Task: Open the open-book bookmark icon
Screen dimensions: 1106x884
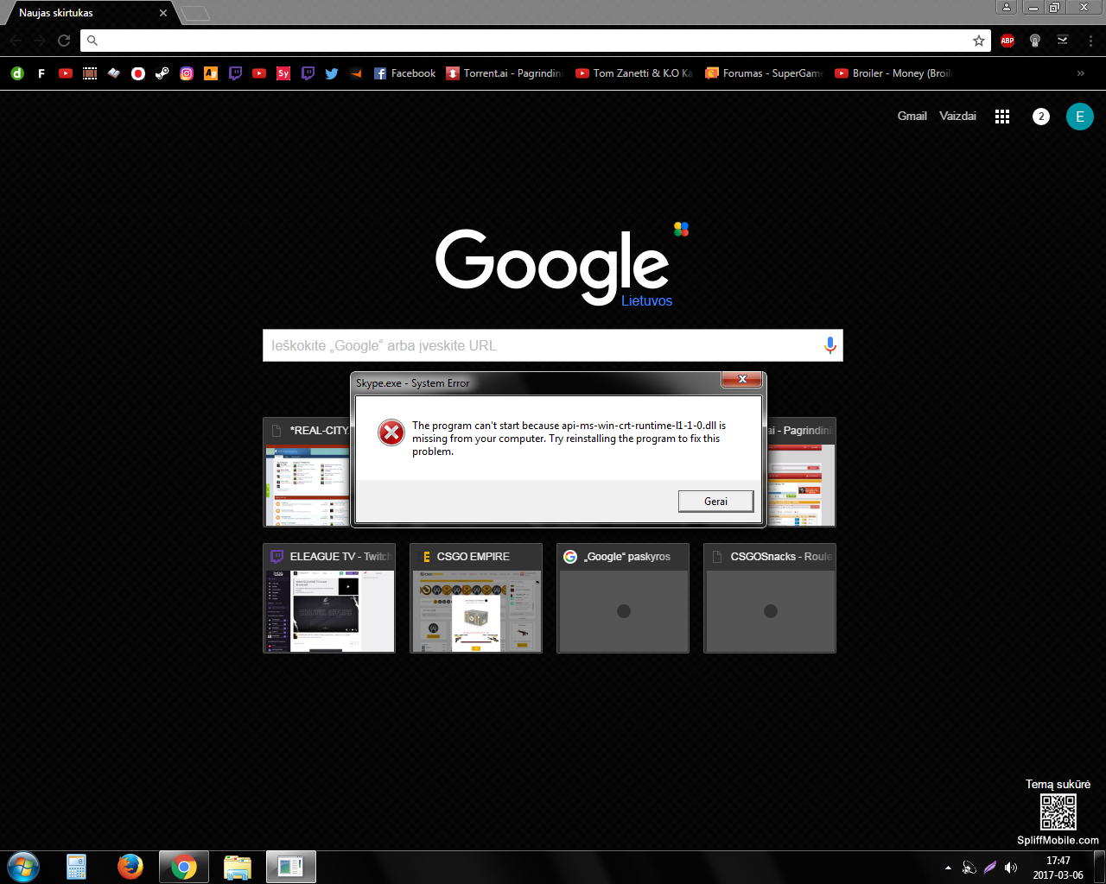Action: pos(114,73)
